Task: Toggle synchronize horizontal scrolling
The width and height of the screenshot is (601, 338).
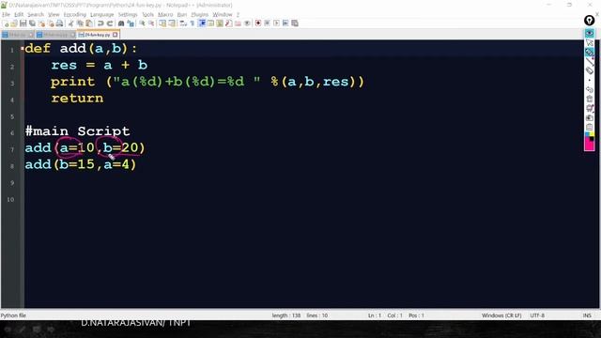Action: point(172,23)
